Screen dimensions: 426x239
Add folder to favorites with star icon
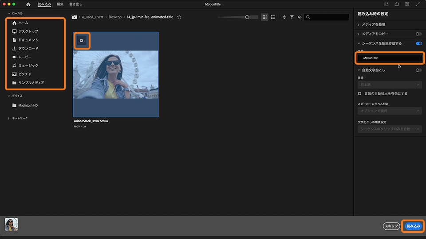[x=179, y=17]
